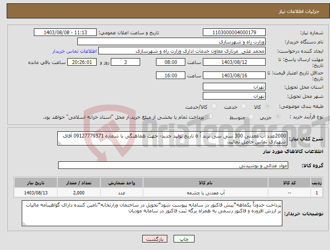This screenshot has height=250, width=330.
Task: Click the گروه کالا field مواد غذائی و نوشیدنی
Action: pos(173,166)
